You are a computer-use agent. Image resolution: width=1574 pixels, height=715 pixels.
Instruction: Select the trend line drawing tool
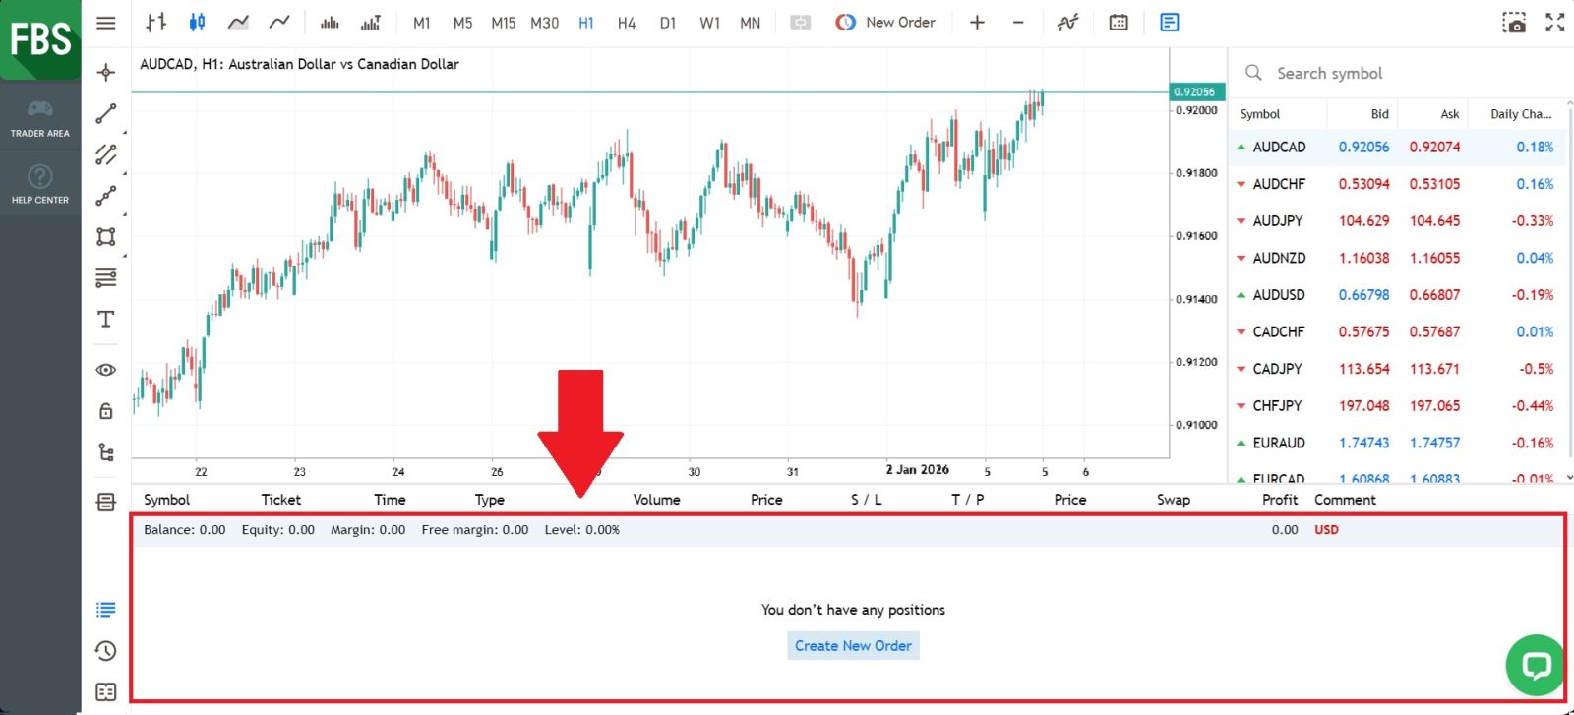point(106,113)
